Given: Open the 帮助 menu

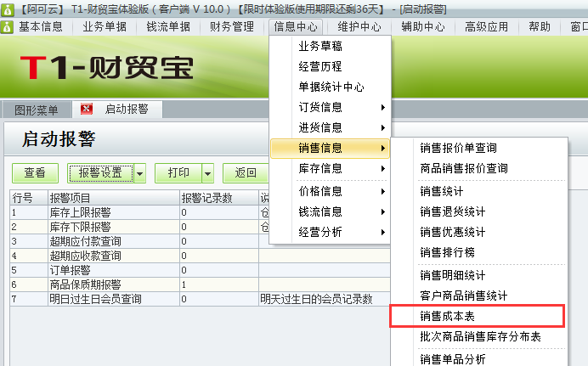Looking at the screenshot, I should [x=540, y=27].
